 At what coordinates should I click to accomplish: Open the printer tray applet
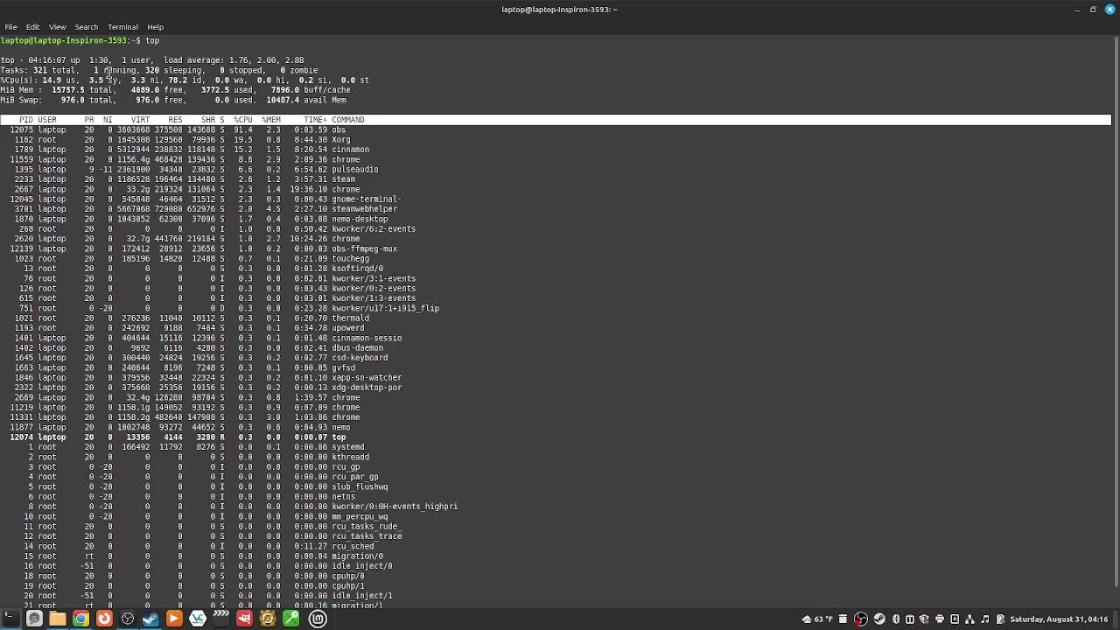click(x=940, y=619)
